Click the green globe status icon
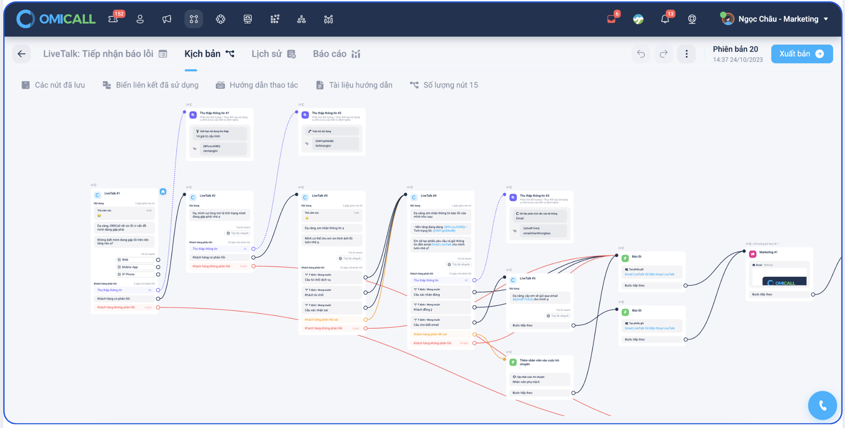Image resolution: width=845 pixels, height=428 pixels. point(638,19)
